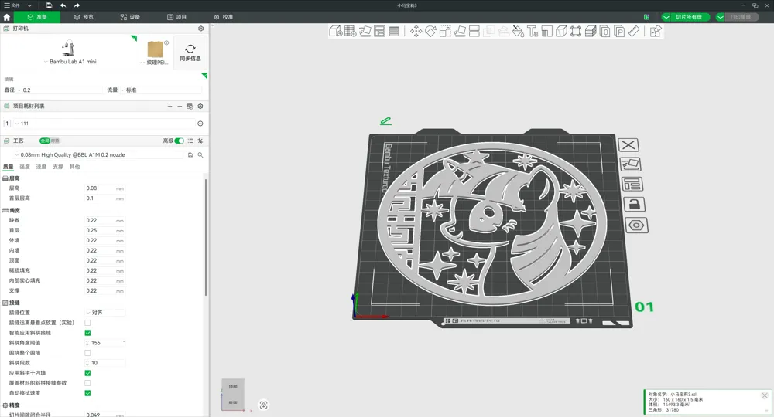Select the Color painting bucket tool

tap(518, 32)
